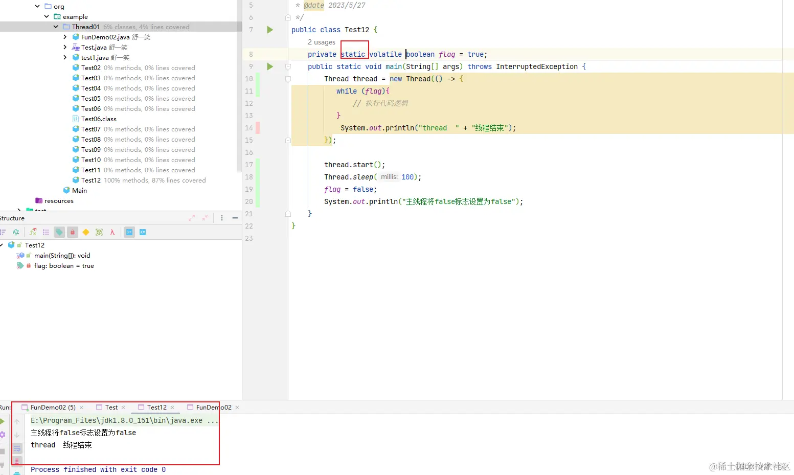Switch to FunDemo02 (5) run tab
The width and height of the screenshot is (794, 475).
53,408
